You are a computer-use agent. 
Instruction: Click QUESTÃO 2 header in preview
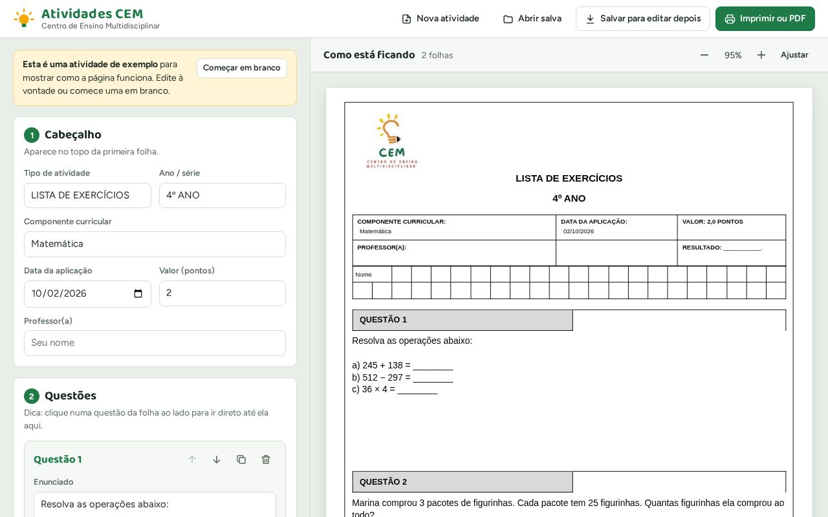[x=463, y=481]
